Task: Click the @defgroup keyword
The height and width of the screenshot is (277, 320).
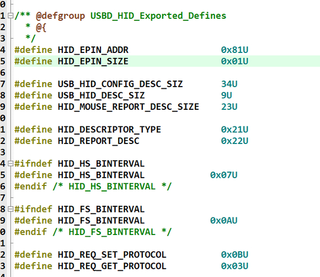Action: pos(60,16)
